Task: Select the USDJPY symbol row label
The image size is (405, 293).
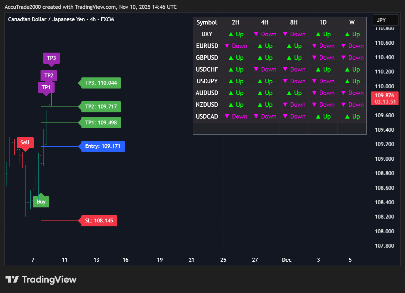Action: 207,81
